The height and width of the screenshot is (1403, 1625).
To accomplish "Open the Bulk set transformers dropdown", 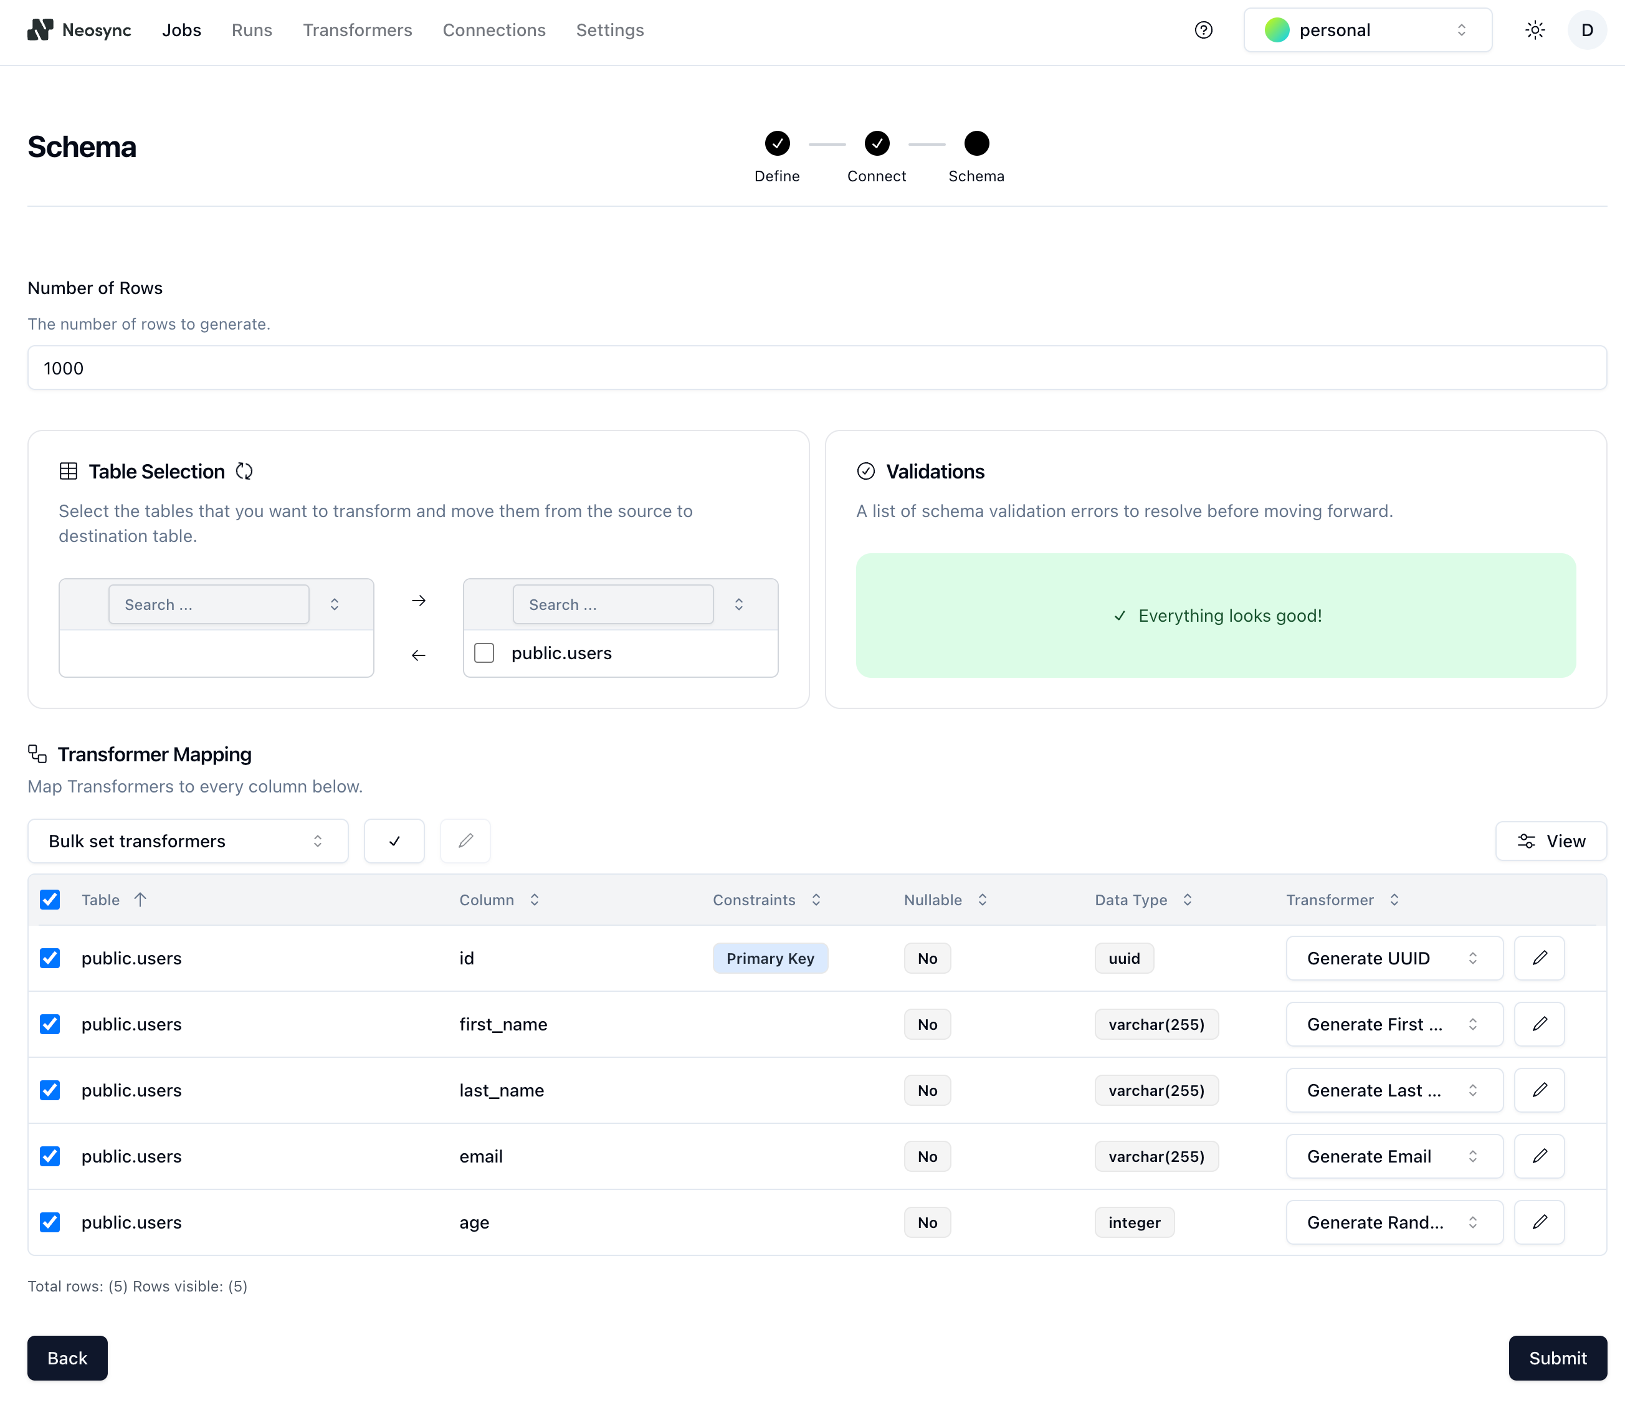I will [188, 840].
